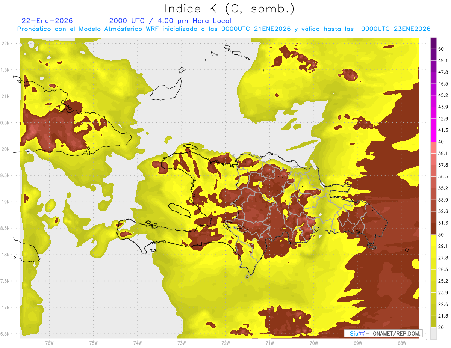The width and height of the screenshot is (451, 348).
Task: Click the 76W longitude label
Action: tap(49, 343)
